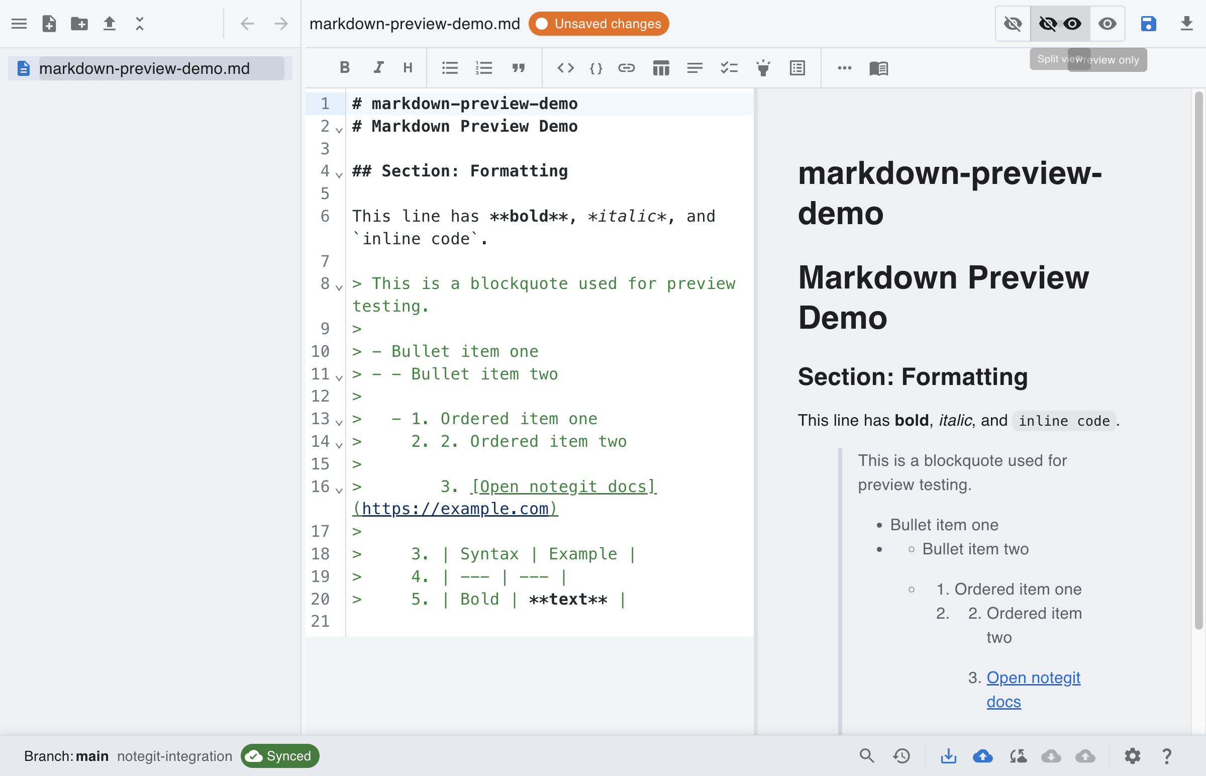Insert inline code
This screenshot has height=776, width=1206.
565,67
